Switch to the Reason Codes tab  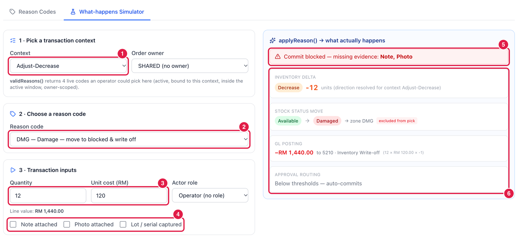click(x=33, y=12)
